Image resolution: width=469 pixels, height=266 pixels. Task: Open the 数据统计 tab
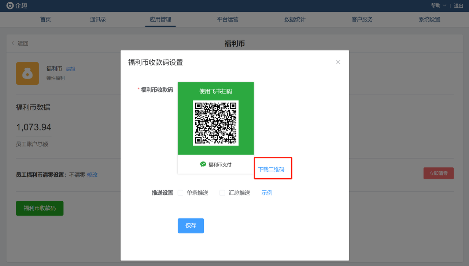[295, 19]
